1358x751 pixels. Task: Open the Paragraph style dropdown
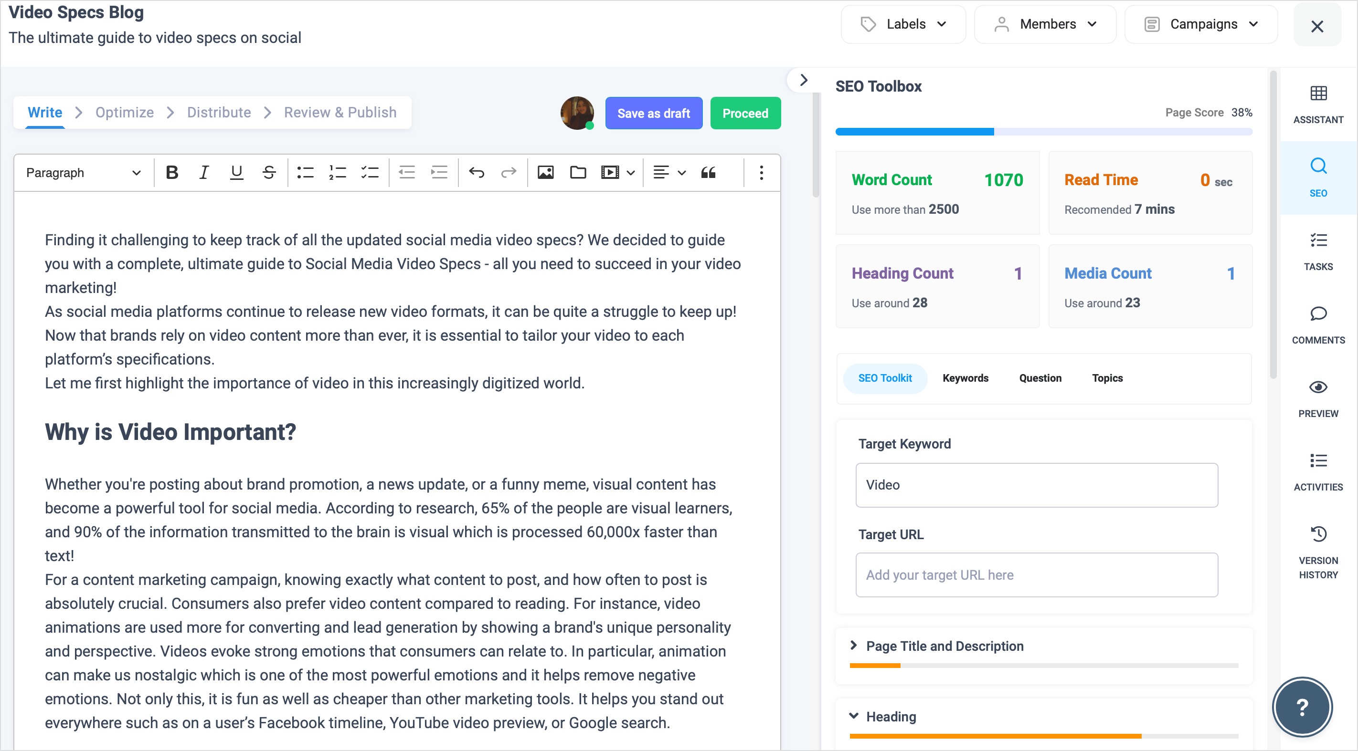click(x=83, y=173)
